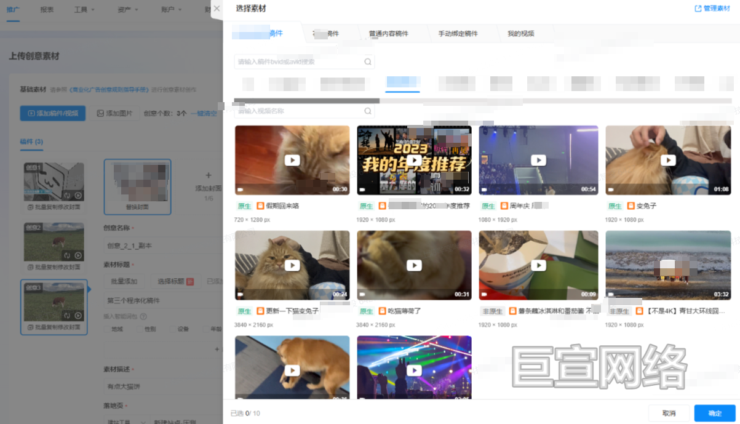Focus 创意名称 field with 创意_2_1_副本
This screenshot has width=740, height=424.
(x=163, y=245)
